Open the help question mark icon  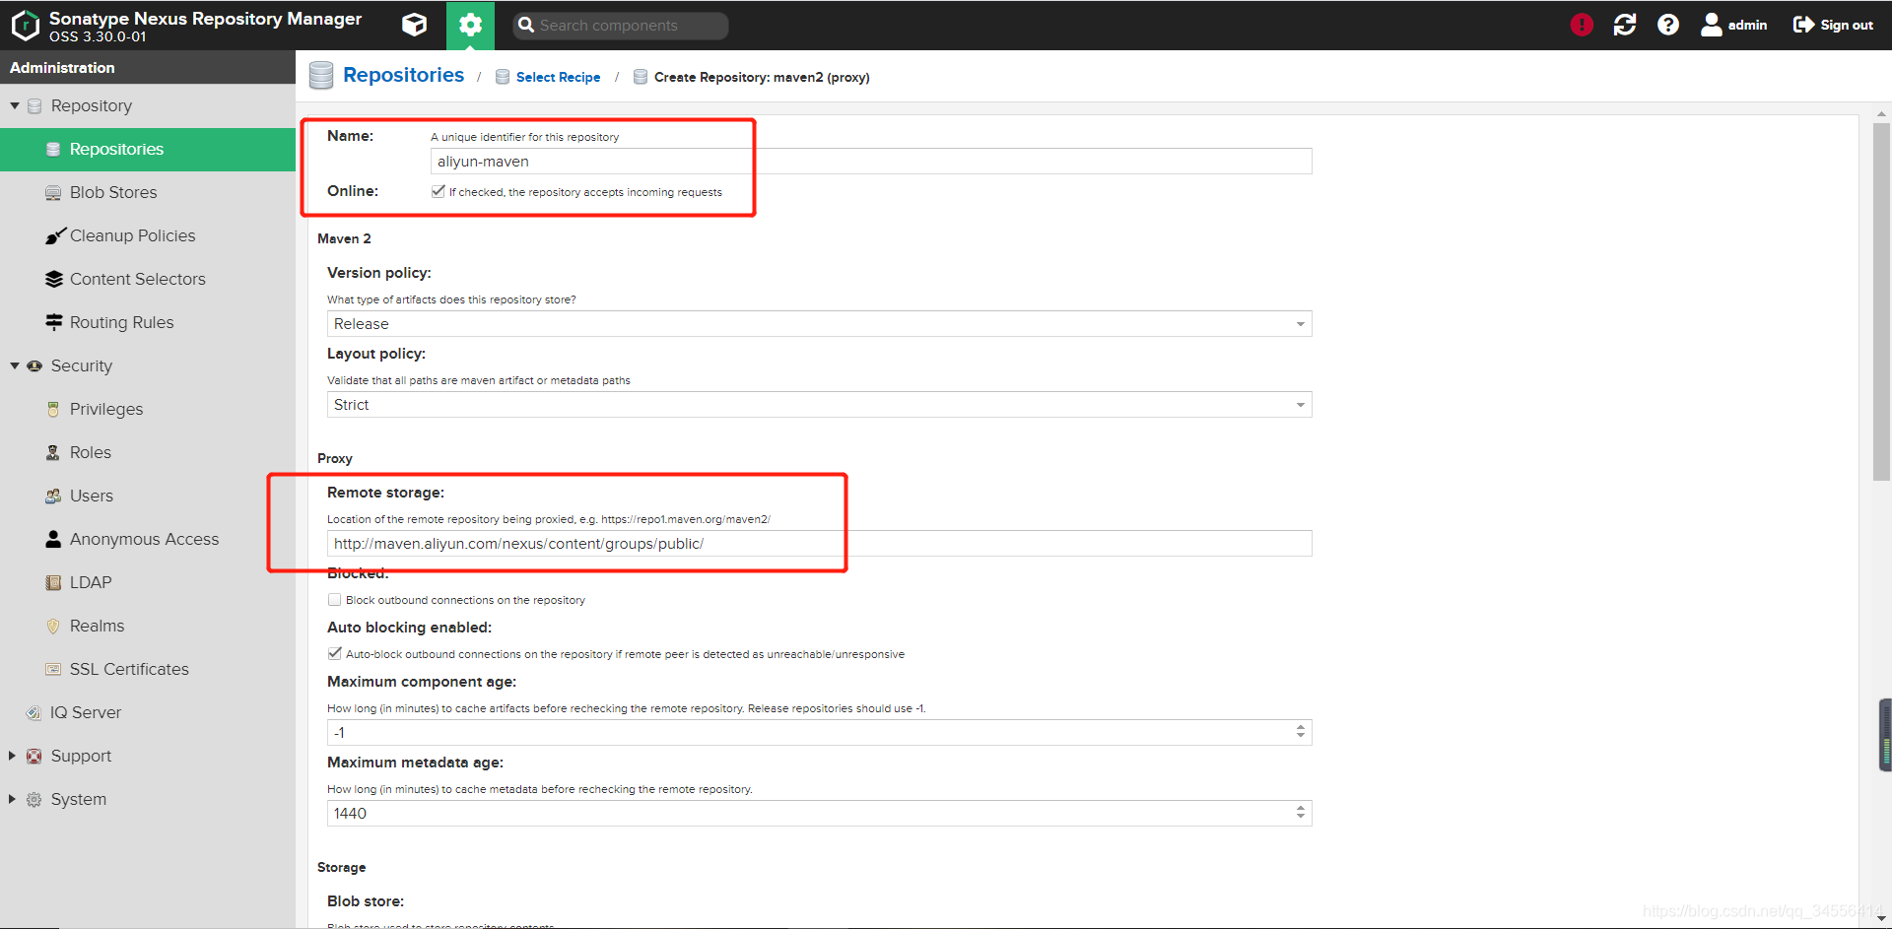coord(1668,25)
